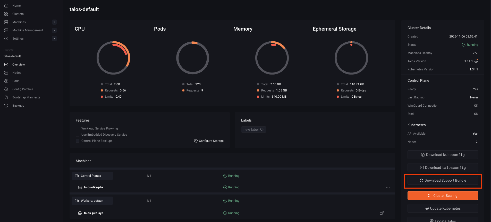Click the Machines server icon
491x222 pixels.
coord(6,22)
